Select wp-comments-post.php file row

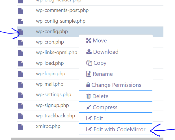pos(90,11)
